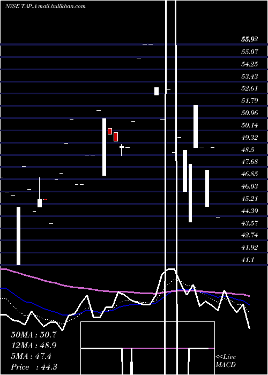Select the 47.68 price level label
Viewport: 268px width, 375px height.
pos(250,161)
